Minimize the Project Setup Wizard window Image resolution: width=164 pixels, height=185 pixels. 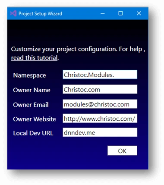tap(103, 13)
